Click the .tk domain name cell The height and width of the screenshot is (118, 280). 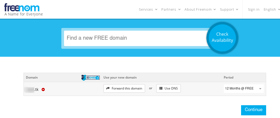coord(31,89)
